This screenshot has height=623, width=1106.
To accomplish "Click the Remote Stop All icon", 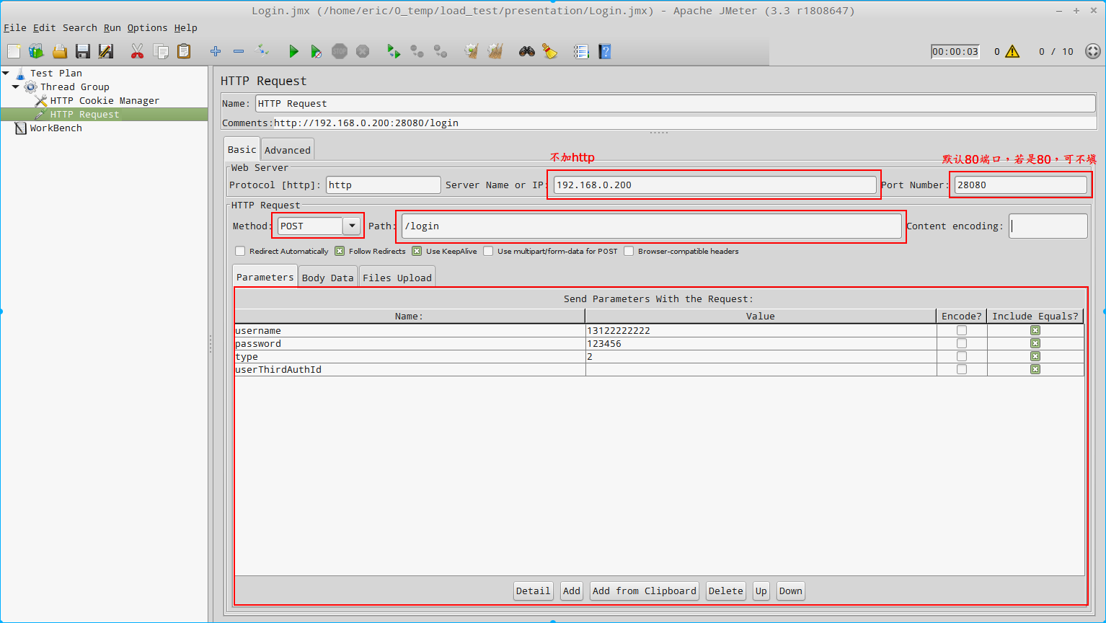I will [x=417, y=51].
